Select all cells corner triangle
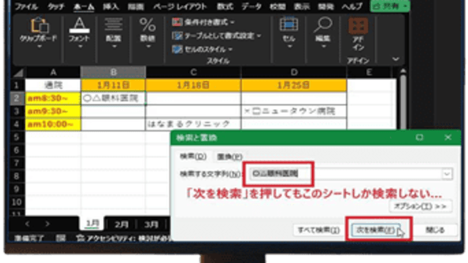The image size is (468, 263). (x=18, y=73)
